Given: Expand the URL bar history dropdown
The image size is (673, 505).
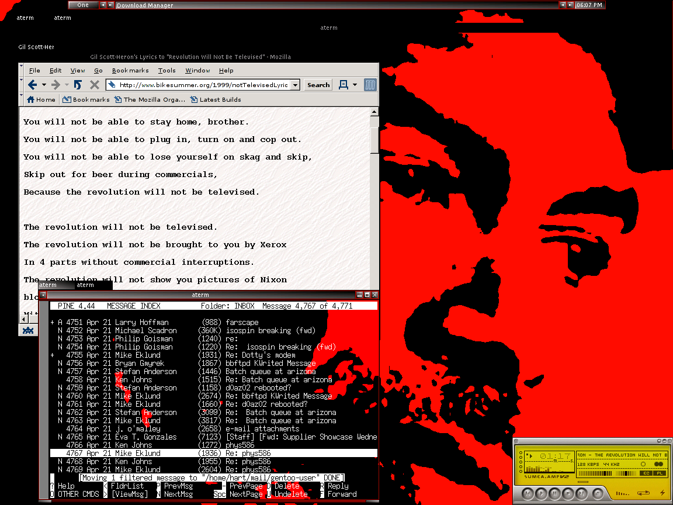Looking at the screenshot, I should tap(295, 85).
